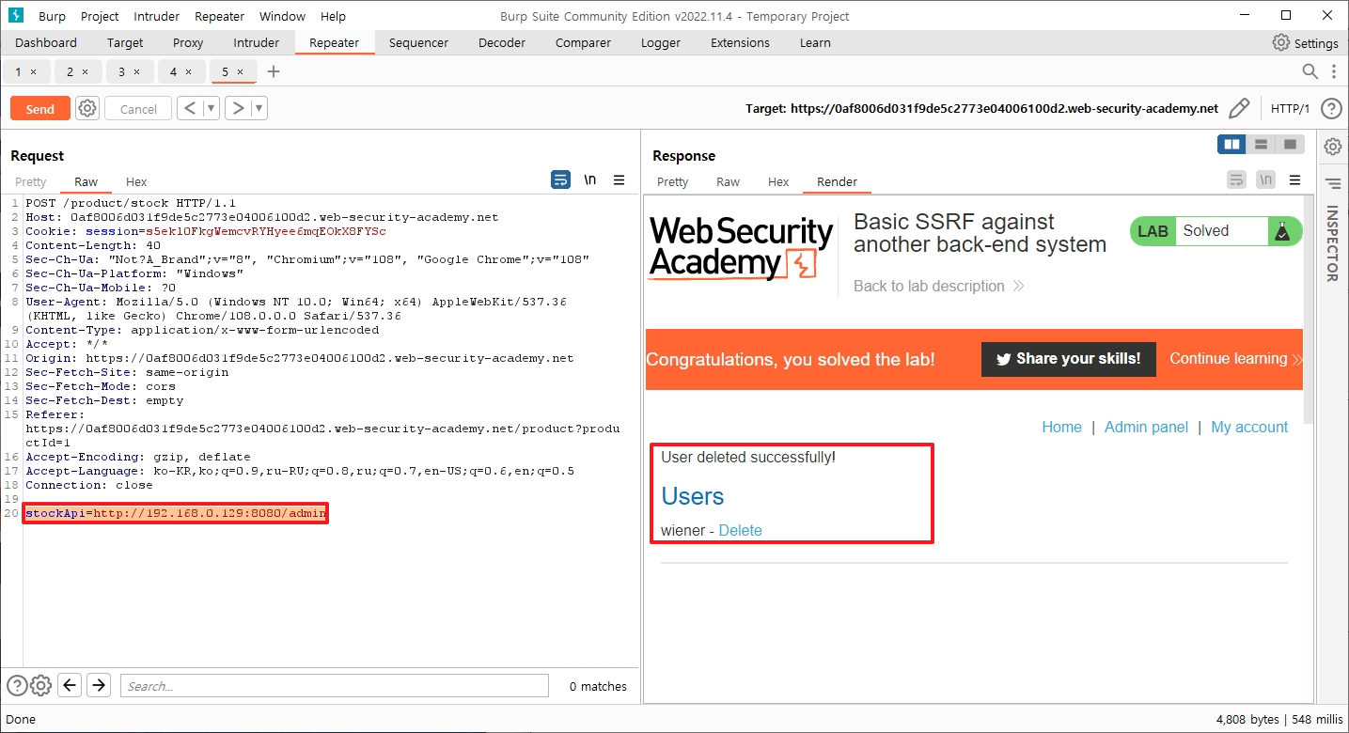Open the Intruder menu

click(156, 16)
